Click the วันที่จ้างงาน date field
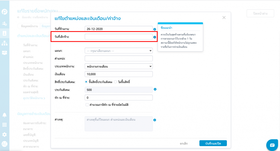 119,29
